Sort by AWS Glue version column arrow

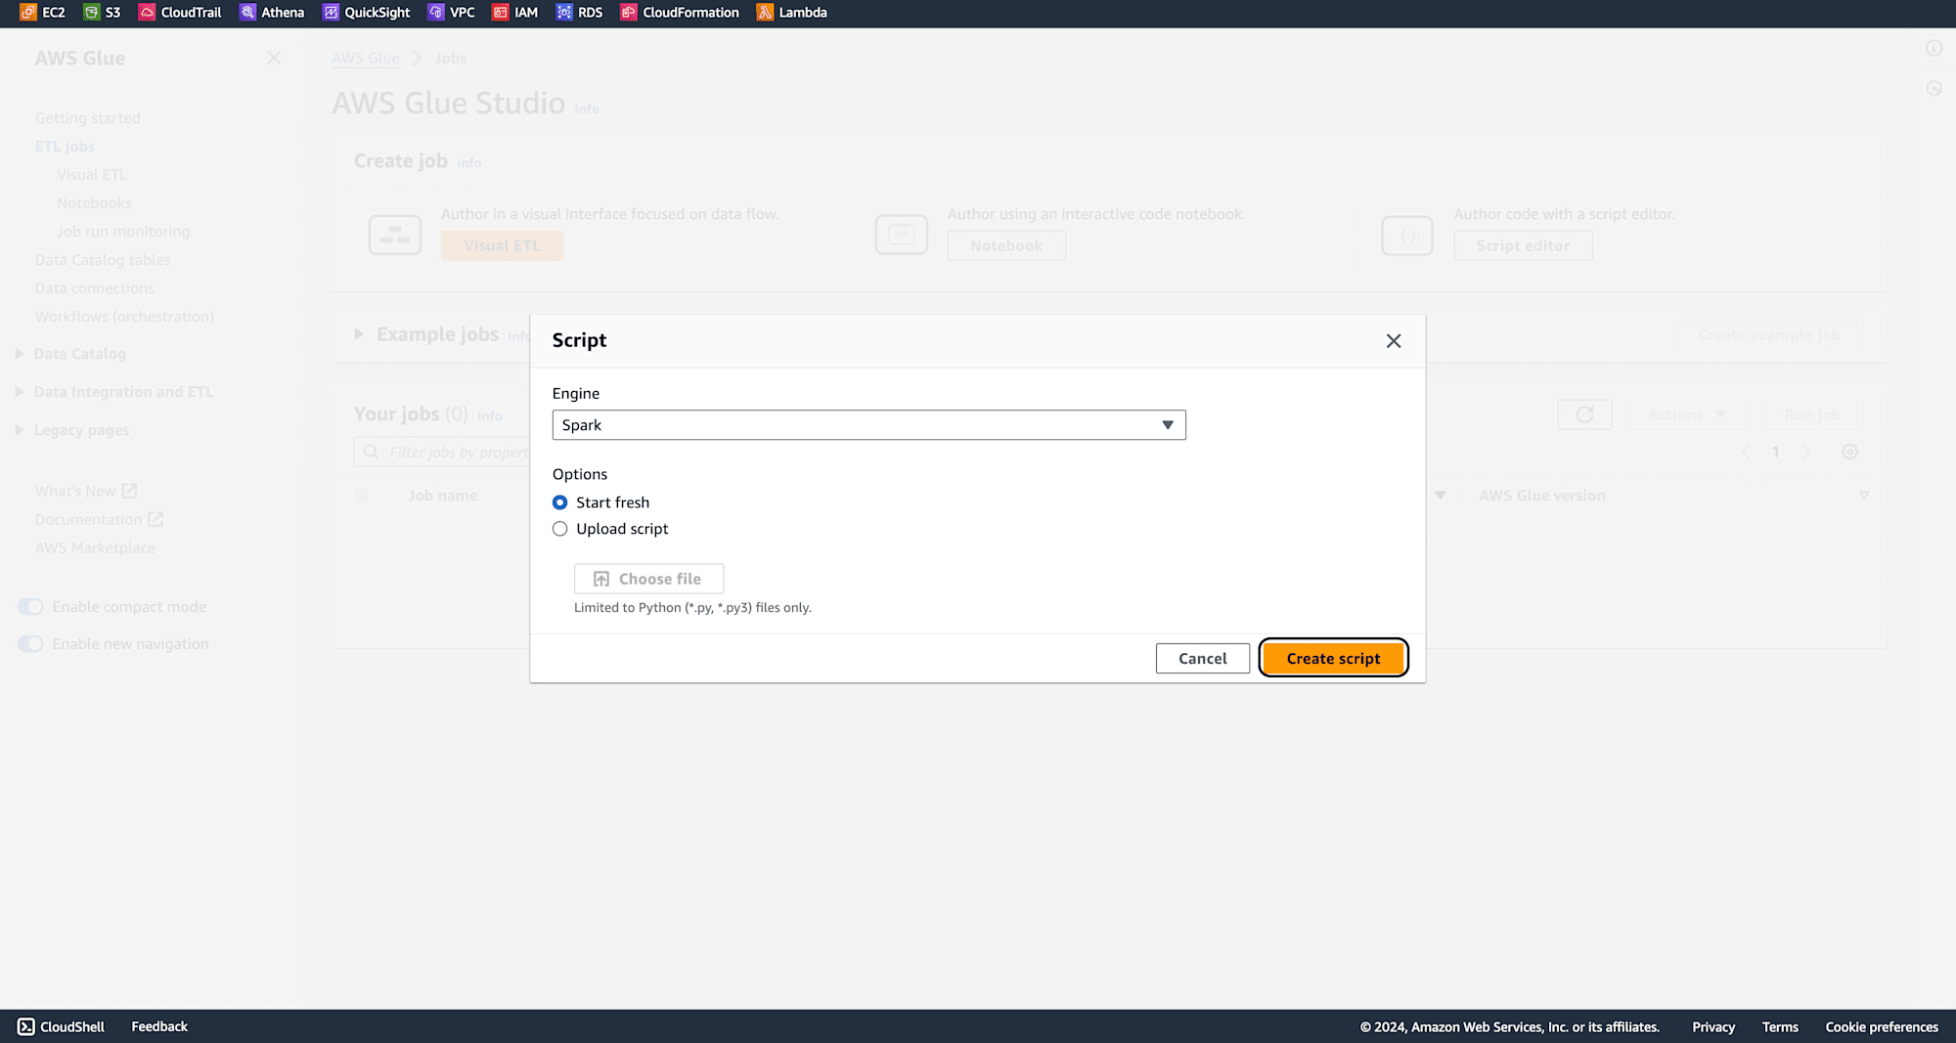click(1864, 496)
